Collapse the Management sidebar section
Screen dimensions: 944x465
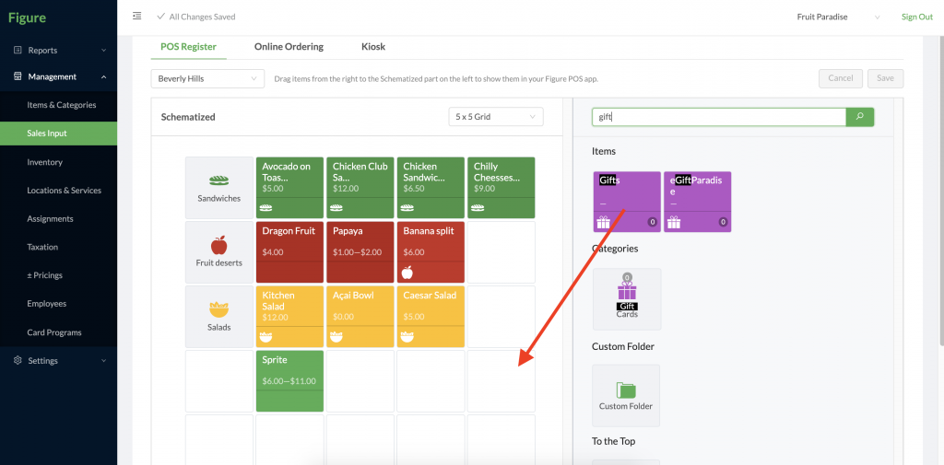[58, 76]
